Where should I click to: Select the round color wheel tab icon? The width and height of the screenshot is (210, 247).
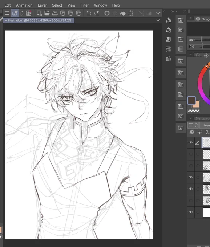click(206, 56)
